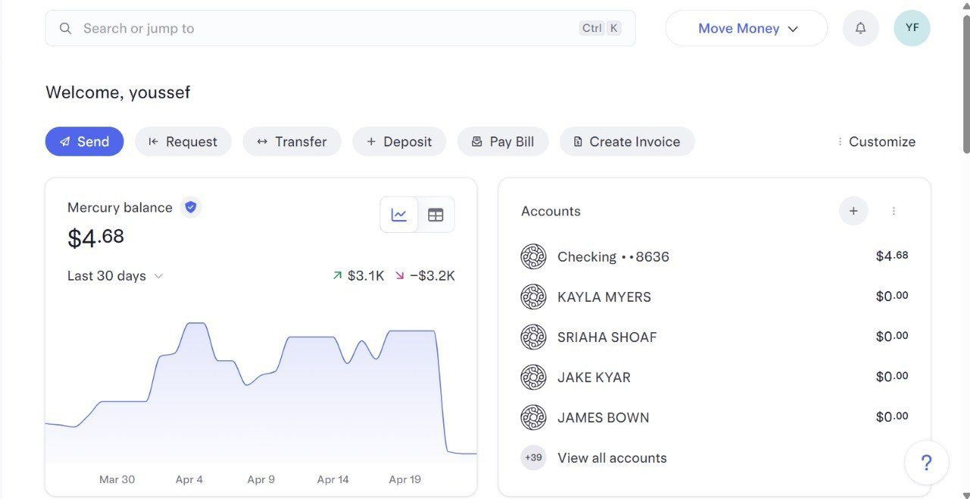Image resolution: width=970 pixels, height=499 pixels.
Task: Open the Accounts three-dot options menu
Action: (x=893, y=211)
